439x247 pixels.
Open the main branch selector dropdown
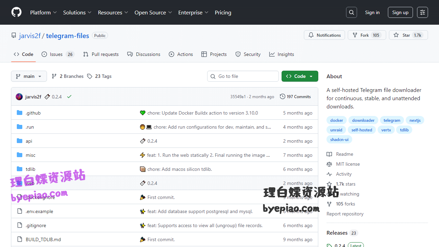(29, 76)
